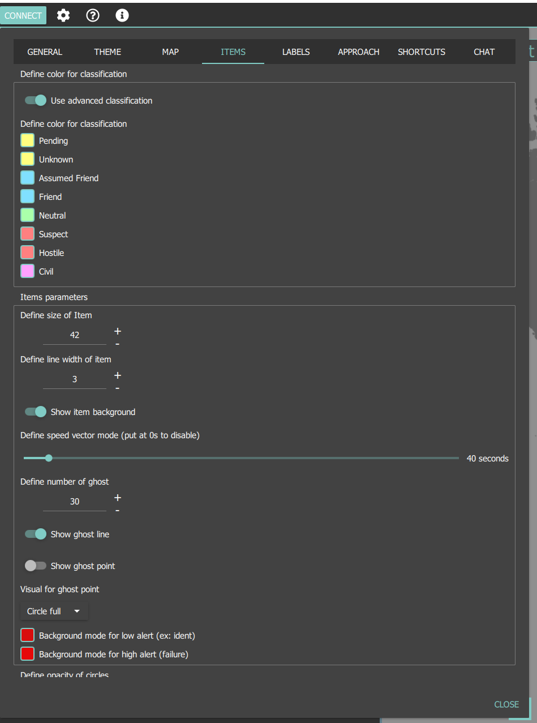This screenshot has height=723, width=537.
Task: Click the CONNECT button
Action: tap(23, 15)
